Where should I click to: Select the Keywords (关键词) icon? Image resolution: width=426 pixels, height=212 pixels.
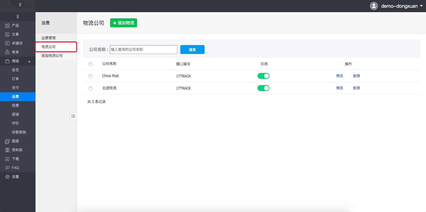pyautogui.click(x=8, y=43)
